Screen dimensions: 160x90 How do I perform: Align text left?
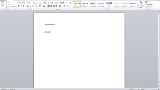coord(48,6)
